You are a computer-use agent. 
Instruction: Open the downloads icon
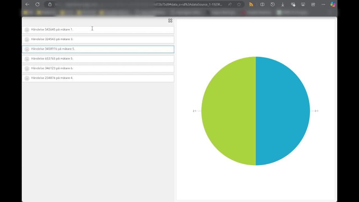283,4
